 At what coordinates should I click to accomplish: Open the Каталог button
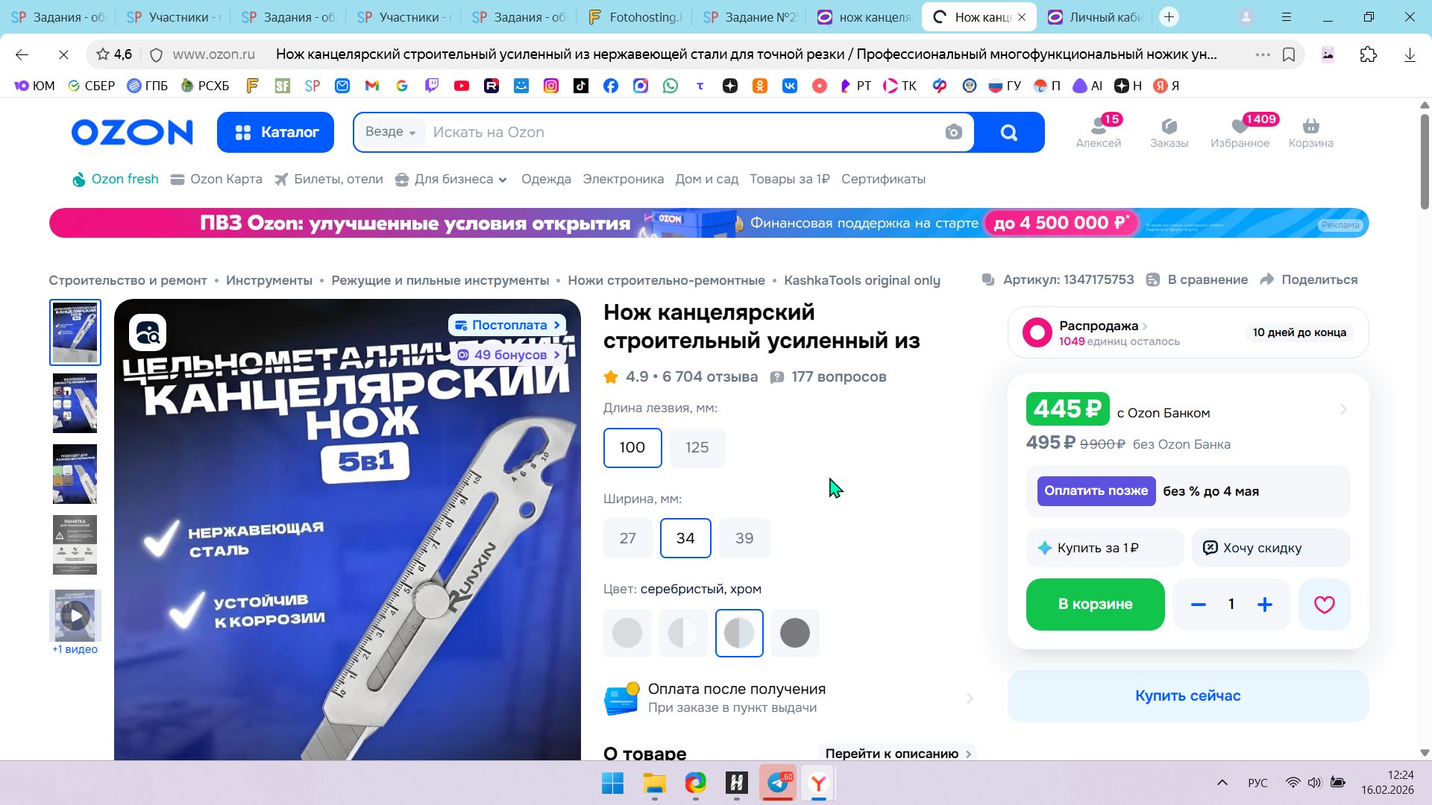(x=275, y=133)
